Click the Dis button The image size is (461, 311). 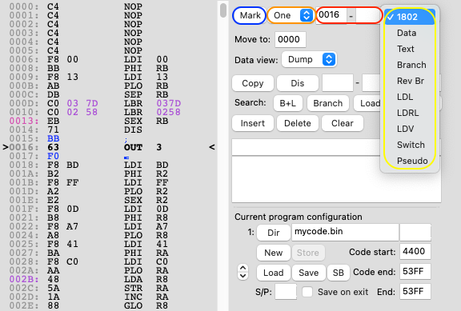coord(298,83)
